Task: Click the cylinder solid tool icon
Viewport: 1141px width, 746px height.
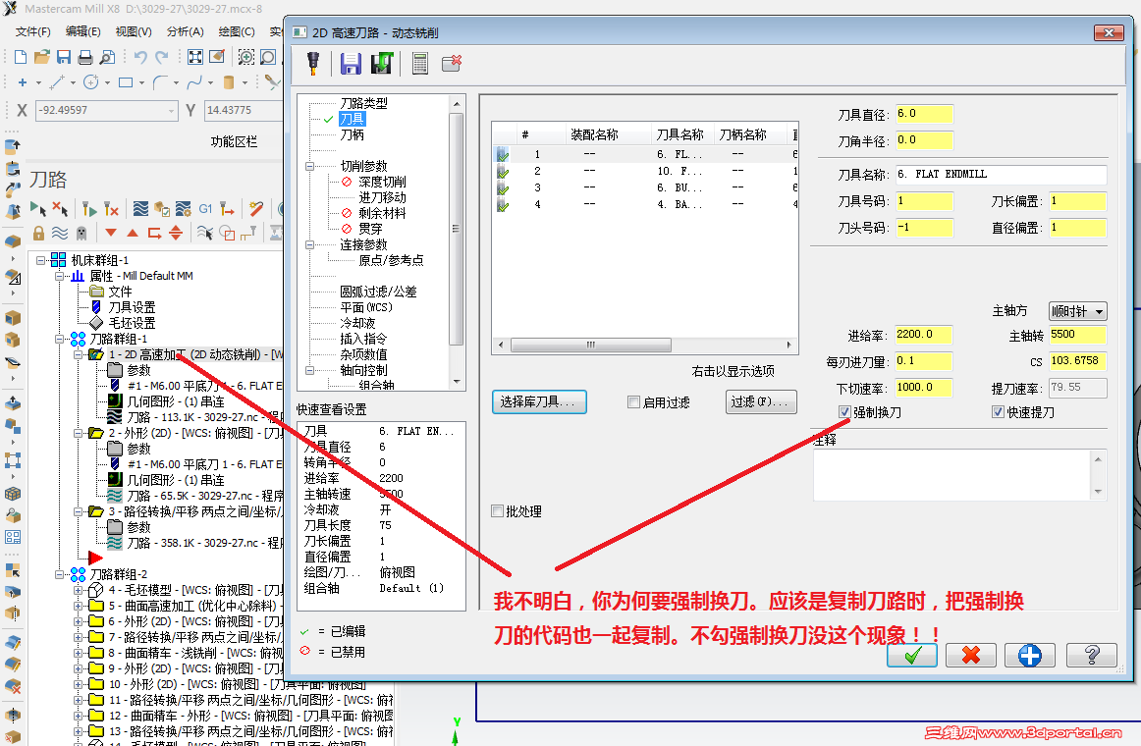Action: (229, 82)
